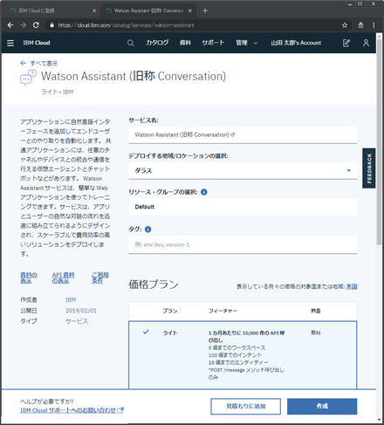Click the フィーチャー column header
The height and width of the screenshot is (425, 384).
click(223, 311)
